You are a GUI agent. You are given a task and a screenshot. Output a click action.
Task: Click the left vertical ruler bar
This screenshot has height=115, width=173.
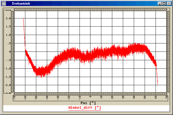point(13,52)
